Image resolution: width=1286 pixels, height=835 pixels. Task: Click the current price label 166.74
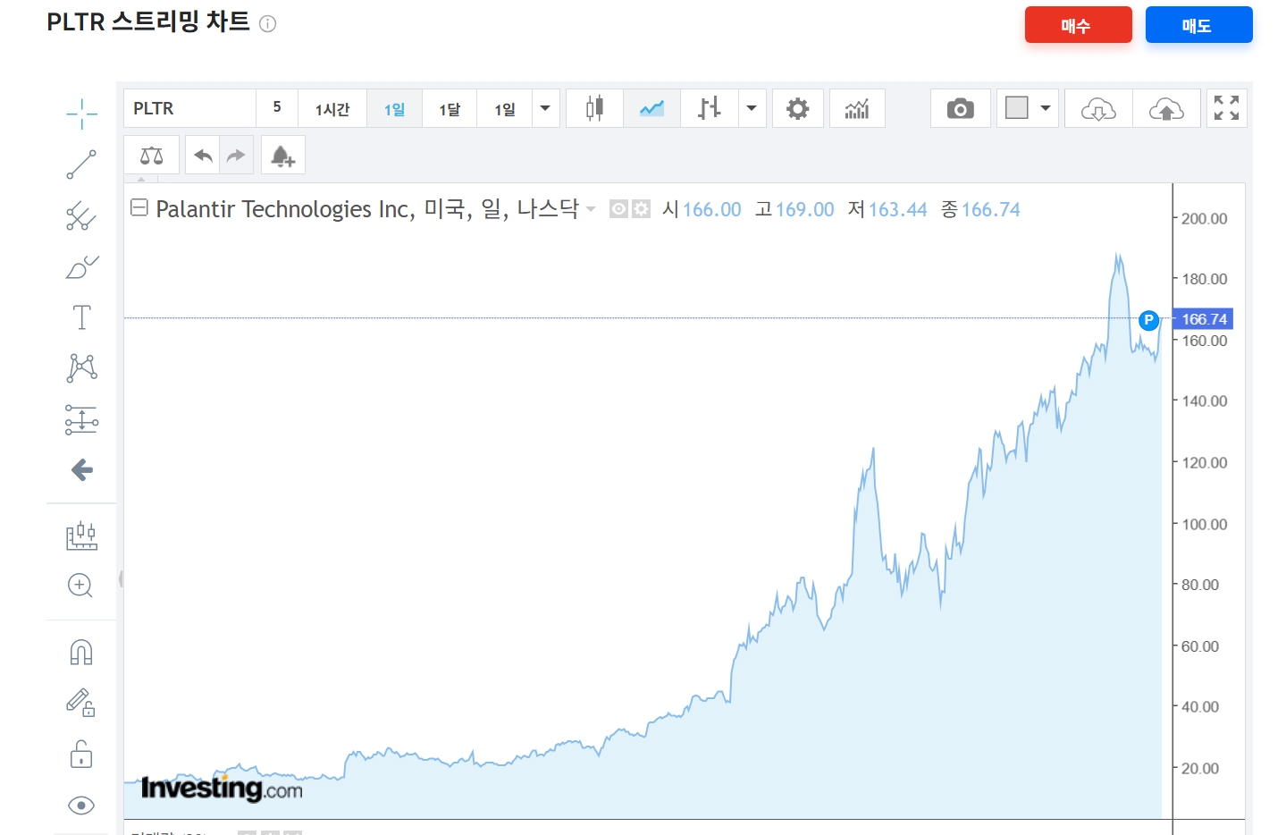[x=1203, y=319]
